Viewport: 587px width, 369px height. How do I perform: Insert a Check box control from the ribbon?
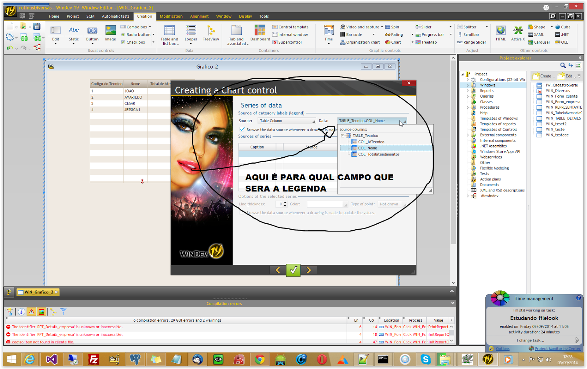133,42
